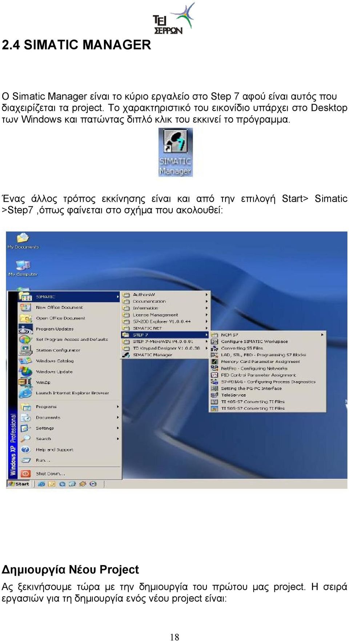This screenshot has height=641, width=349.
Task: Click the Memory Card Parameter Assignment icon
Action: 214,362
